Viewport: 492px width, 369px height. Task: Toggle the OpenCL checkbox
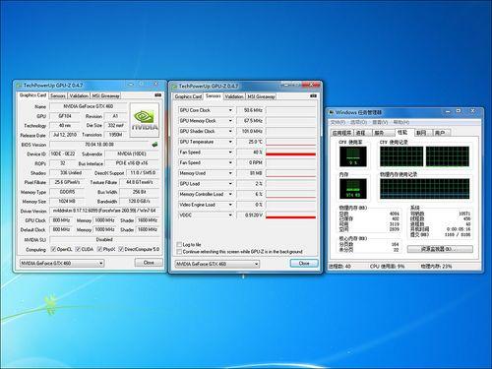point(53,249)
